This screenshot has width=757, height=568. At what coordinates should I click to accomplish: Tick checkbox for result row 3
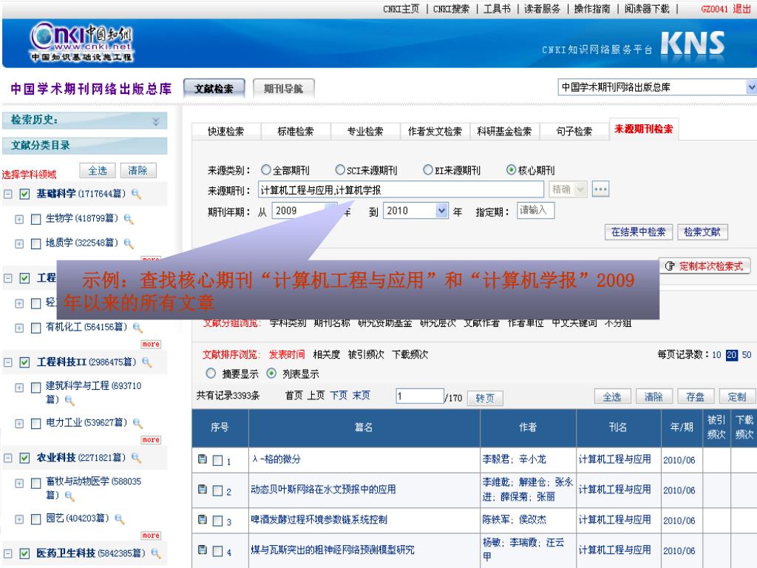coord(218,521)
